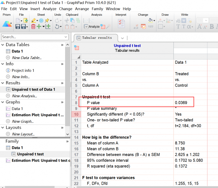Image resolution: width=218 pixels, height=188 pixels.
Task: Click the highlighter sheet color icon
Action: tap(34, 21)
